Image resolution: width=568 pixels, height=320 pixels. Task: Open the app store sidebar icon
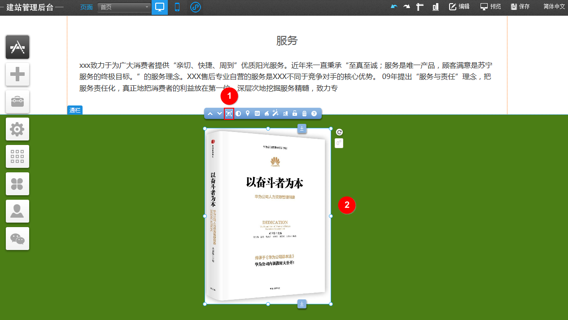(17, 47)
